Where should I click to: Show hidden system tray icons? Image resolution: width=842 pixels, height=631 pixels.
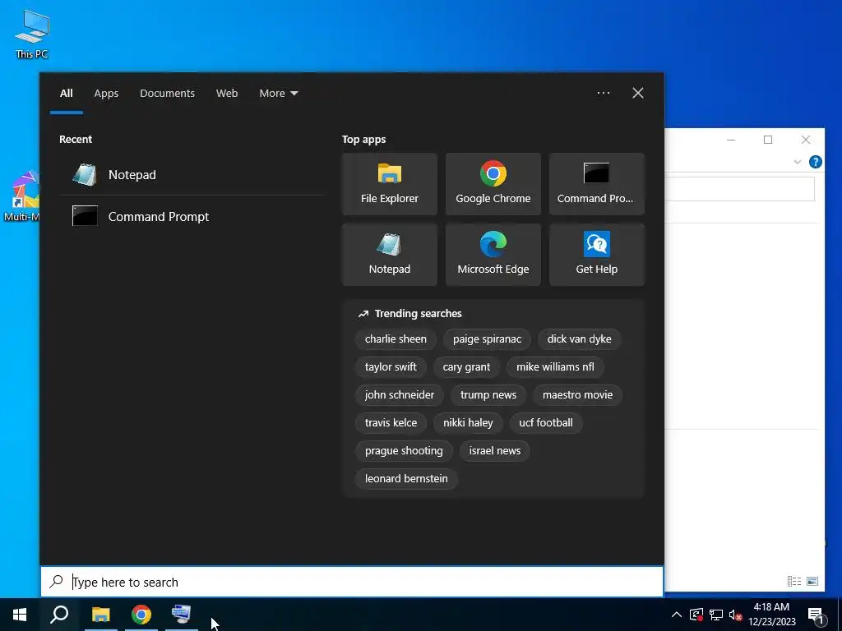pyautogui.click(x=677, y=615)
